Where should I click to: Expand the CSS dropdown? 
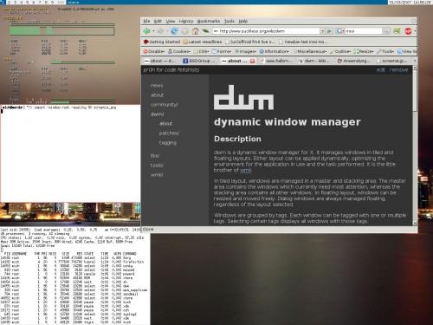pyautogui.click(x=201, y=51)
